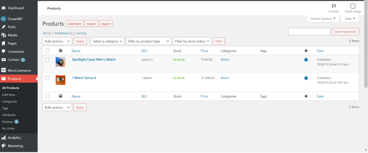
Task: Go to Categories in Products submenu
Action: pyautogui.click(x=9, y=102)
